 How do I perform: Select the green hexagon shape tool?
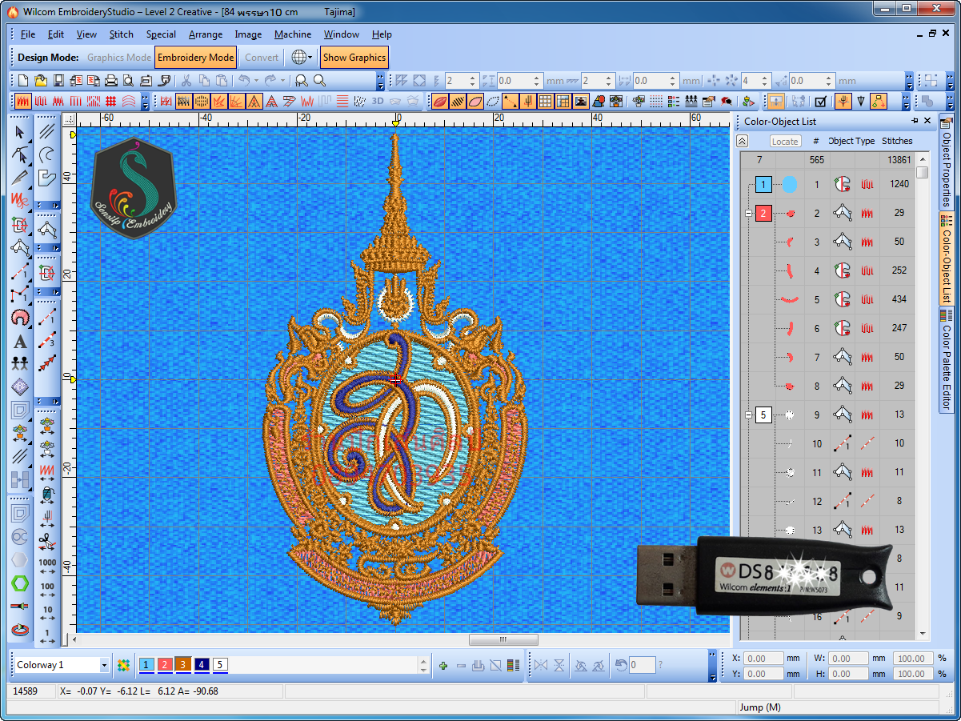(21, 583)
